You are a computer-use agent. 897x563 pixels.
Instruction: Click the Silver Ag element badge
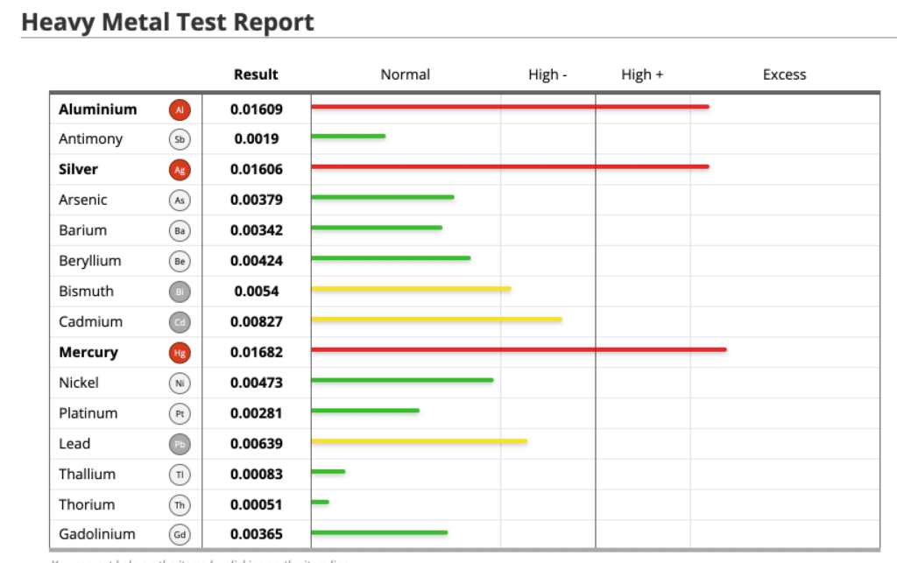(180, 170)
